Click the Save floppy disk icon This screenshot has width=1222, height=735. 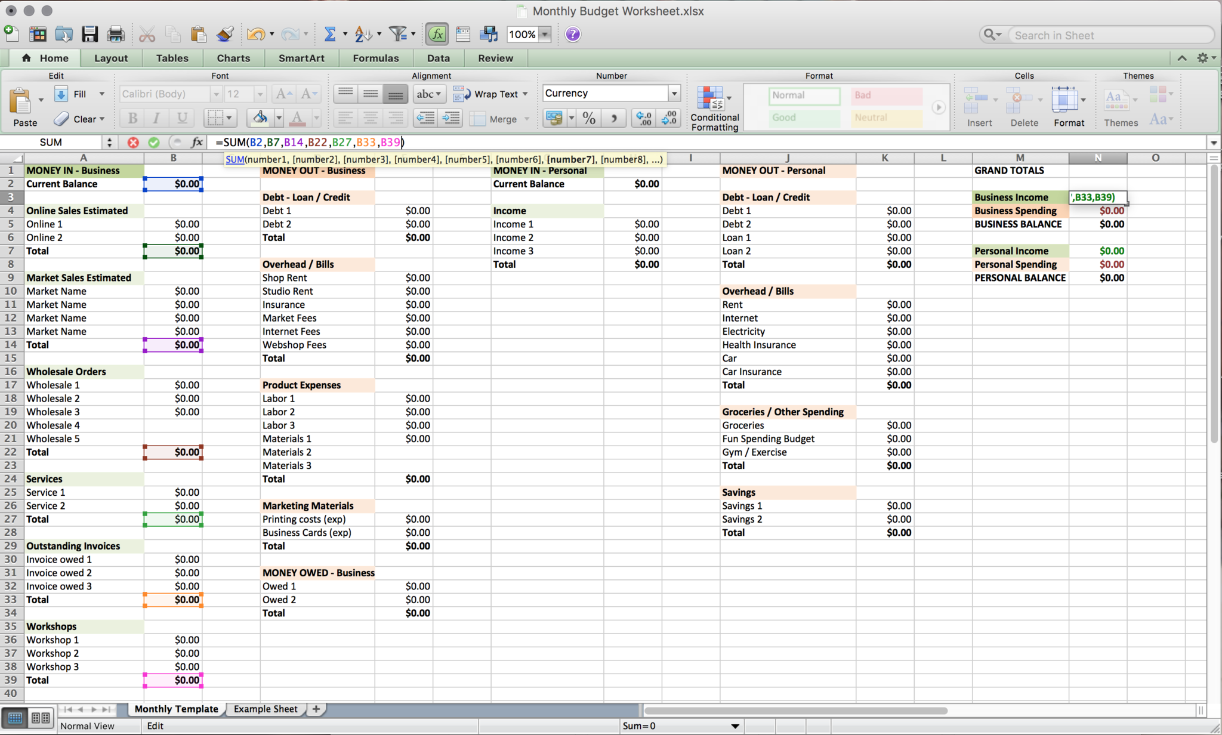coord(90,34)
